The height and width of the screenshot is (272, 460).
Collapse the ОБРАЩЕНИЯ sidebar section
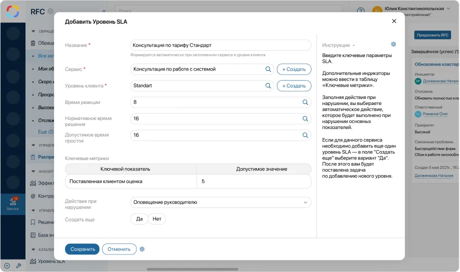(33, 31)
